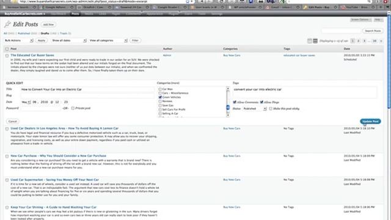This screenshot has height=220, width=391.
Task: Click the posts search input box
Action: [341, 31]
